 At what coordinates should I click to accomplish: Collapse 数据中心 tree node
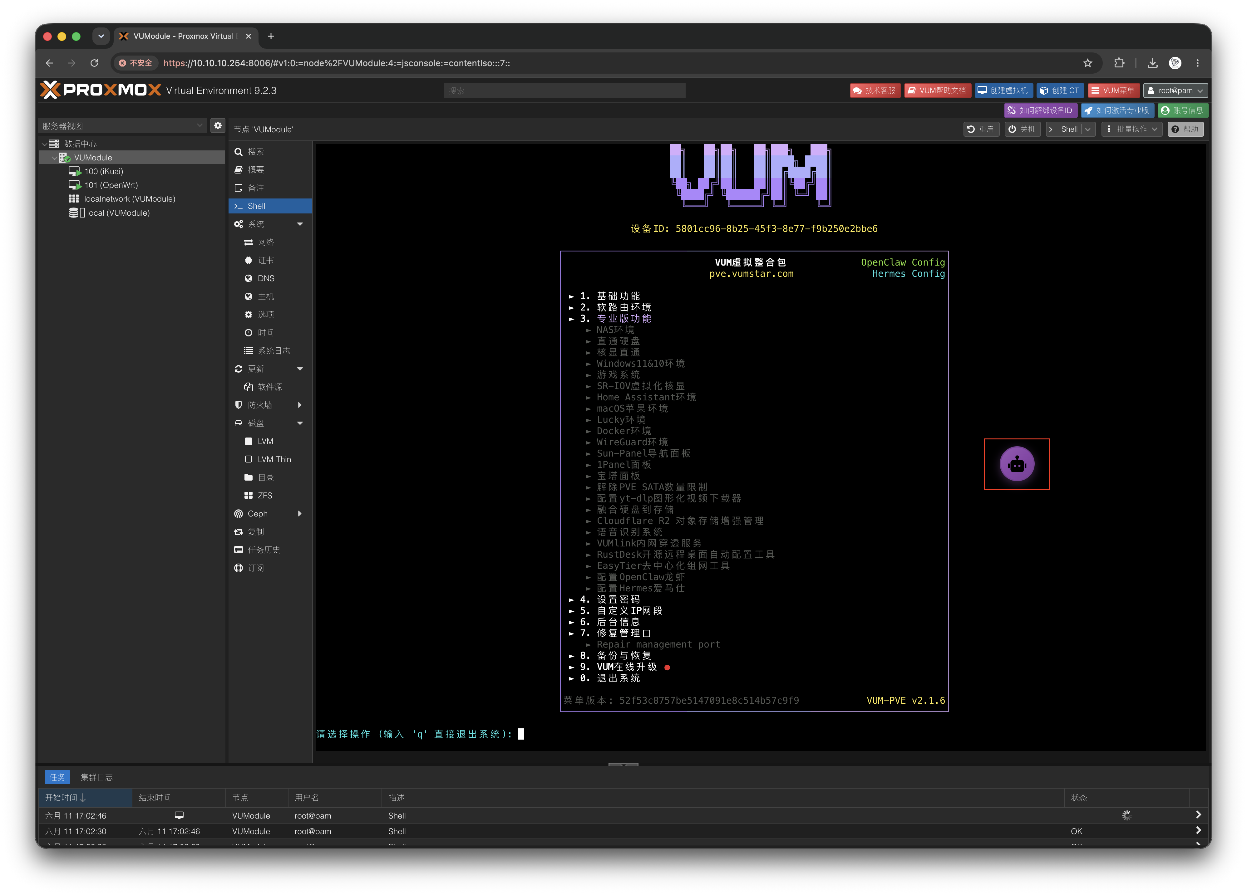coord(44,144)
